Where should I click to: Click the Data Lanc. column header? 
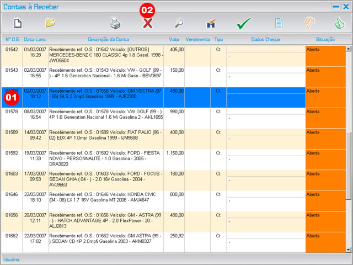tap(35, 40)
